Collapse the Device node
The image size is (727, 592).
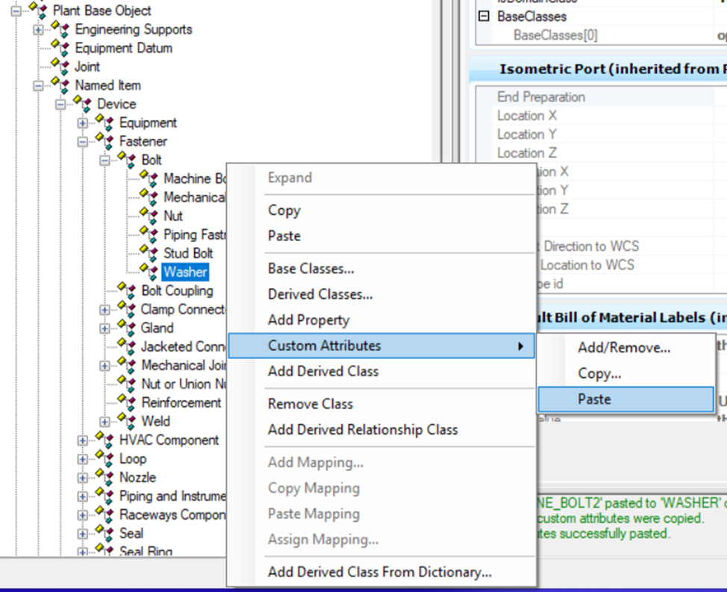[x=60, y=105]
